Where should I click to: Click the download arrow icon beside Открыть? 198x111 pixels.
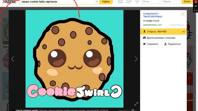144,31
